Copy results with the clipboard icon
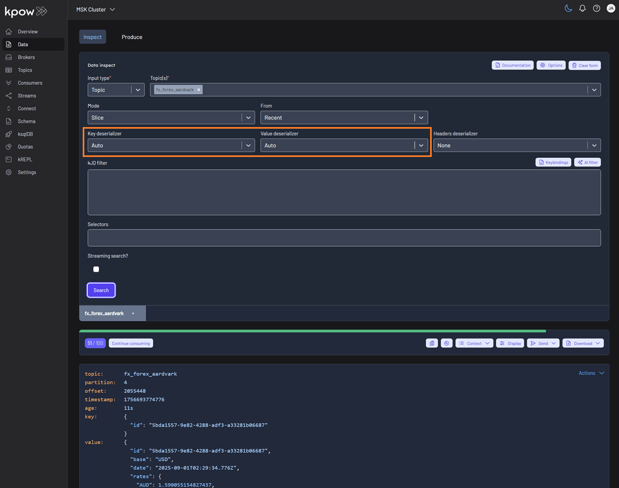619x488 pixels. tap(432, 343)
